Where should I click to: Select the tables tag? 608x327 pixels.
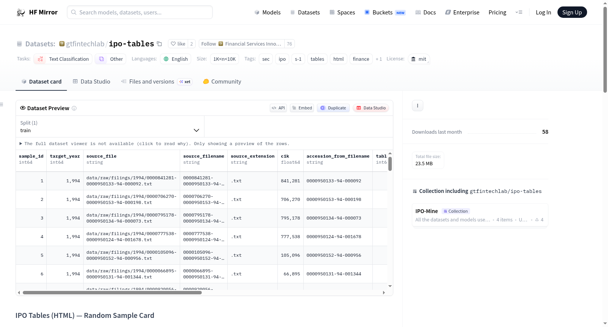(317, 59)
